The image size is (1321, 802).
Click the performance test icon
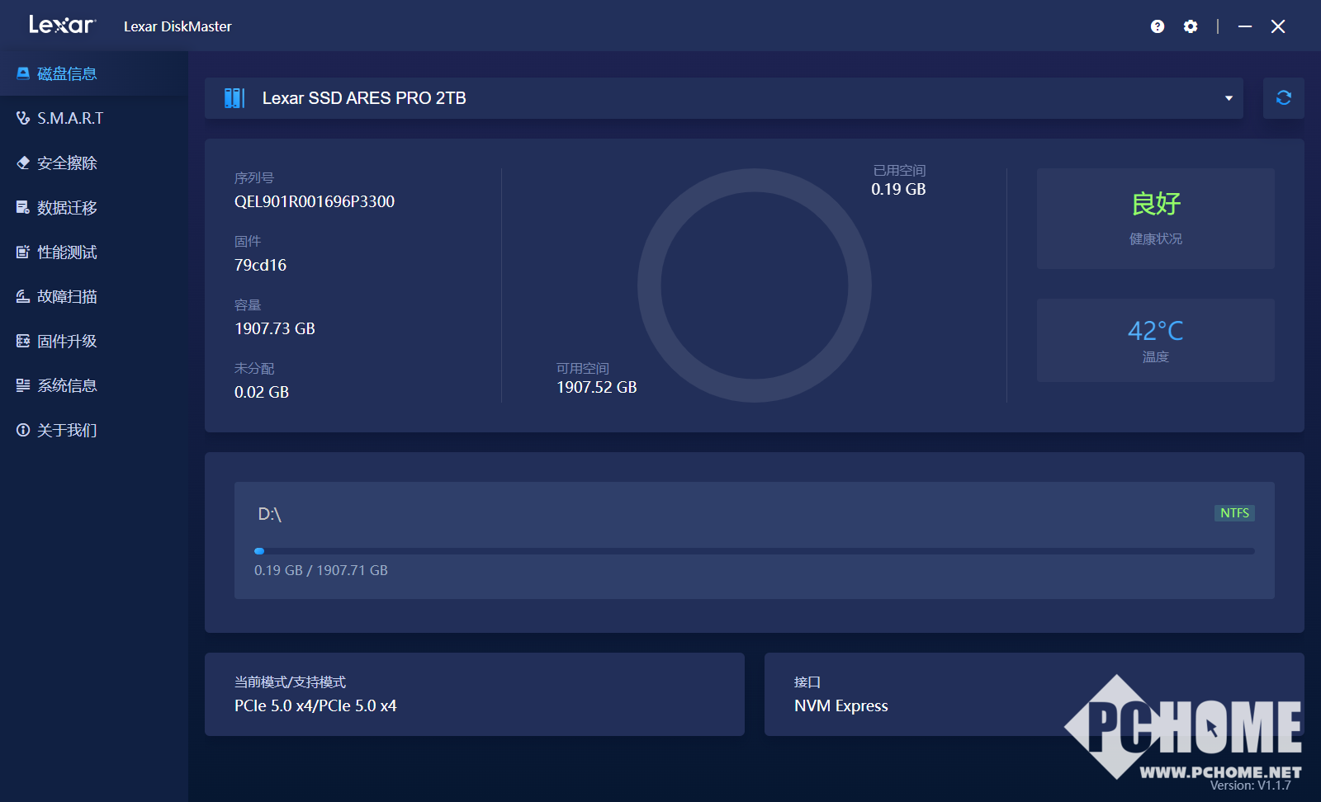point(23,252)
